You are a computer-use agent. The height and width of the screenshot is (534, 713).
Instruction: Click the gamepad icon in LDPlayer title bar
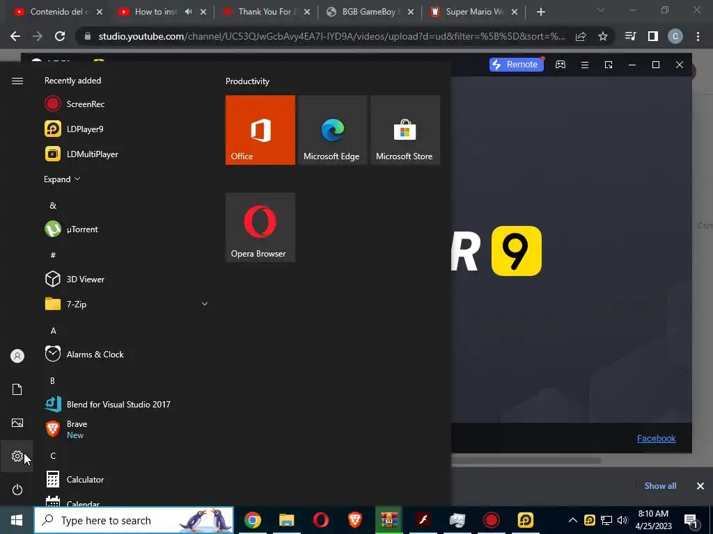(x=561, y=65)
